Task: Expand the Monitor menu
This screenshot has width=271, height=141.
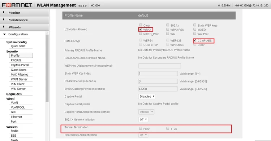Action: tap(24, 13)
